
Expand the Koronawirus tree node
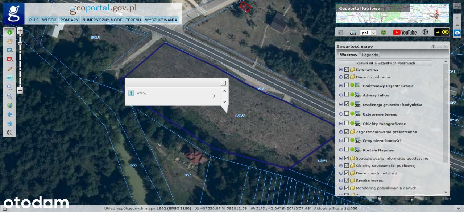[341, 69]
